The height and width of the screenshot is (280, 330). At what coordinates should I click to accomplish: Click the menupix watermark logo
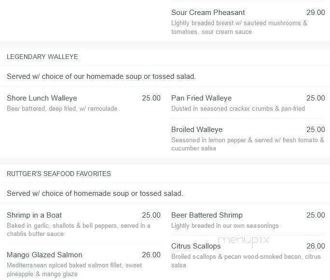pos(244,240)
